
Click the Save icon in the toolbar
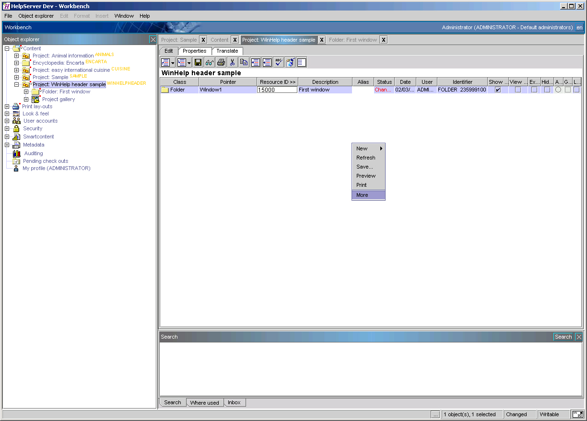[x=198, y=62]
